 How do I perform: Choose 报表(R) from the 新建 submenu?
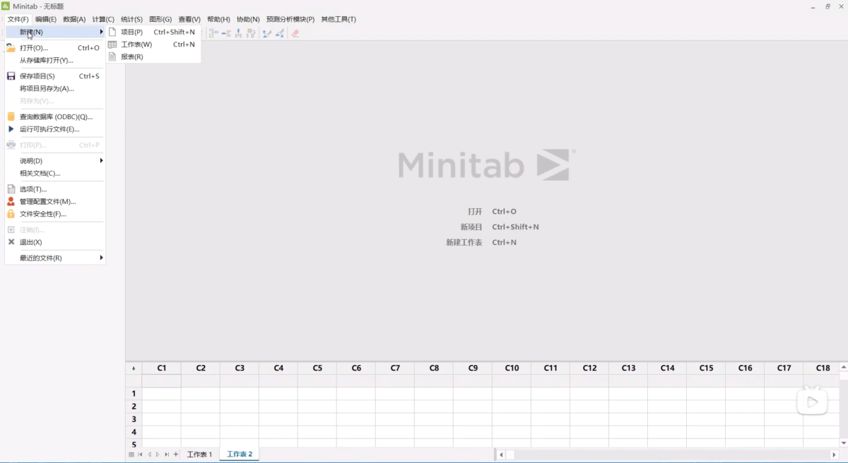click(x=153, y=56)
